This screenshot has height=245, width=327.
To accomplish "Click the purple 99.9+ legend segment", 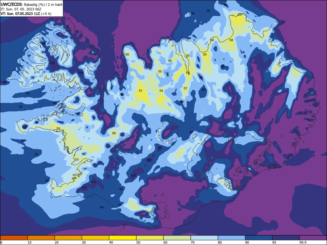I will coord(313,238).
